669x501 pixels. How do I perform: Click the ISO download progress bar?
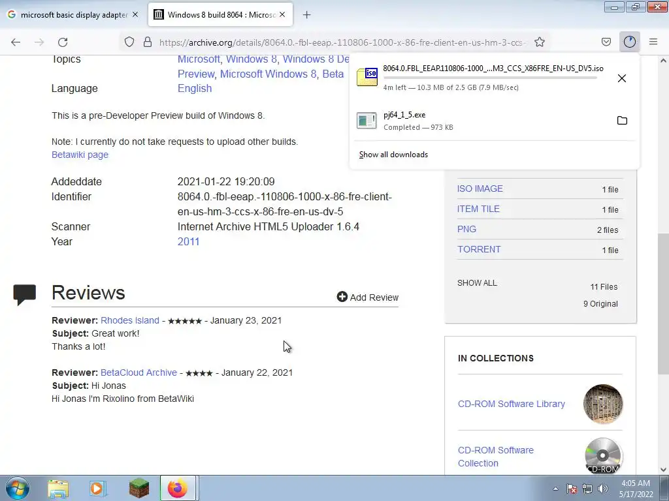[x=490, y=78]
